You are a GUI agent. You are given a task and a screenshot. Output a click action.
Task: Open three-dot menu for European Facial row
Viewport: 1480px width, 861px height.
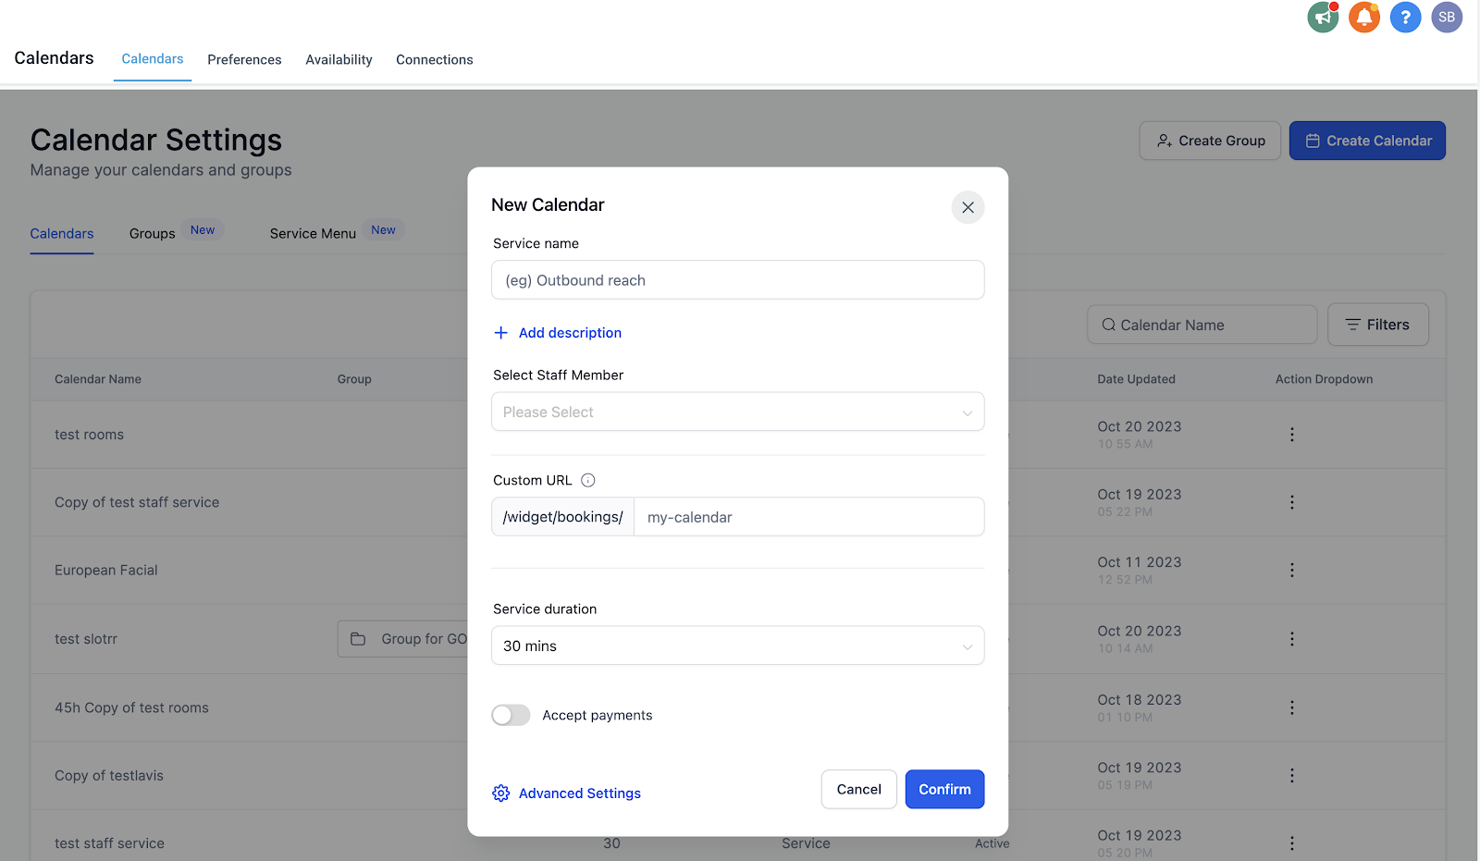pyautogui.click(x=1292, y=570)
